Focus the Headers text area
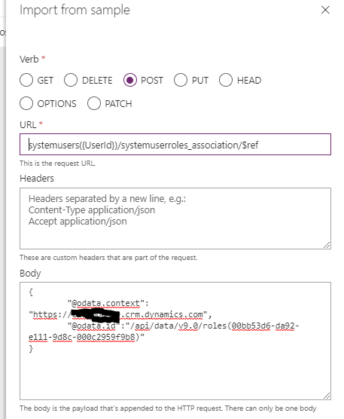 [x=175, y=219]
